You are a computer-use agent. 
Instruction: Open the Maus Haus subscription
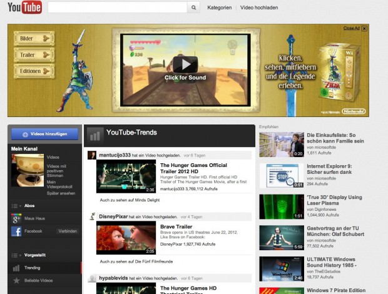[x=34, y=218]
